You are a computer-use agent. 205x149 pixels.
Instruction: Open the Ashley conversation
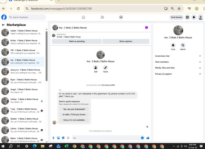pyautogui.click(x=22, y=101)
